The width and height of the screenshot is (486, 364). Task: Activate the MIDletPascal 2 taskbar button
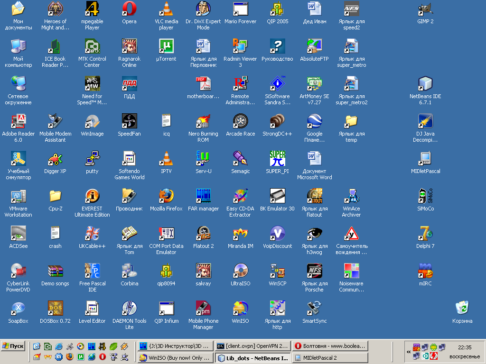pos(330,358)
